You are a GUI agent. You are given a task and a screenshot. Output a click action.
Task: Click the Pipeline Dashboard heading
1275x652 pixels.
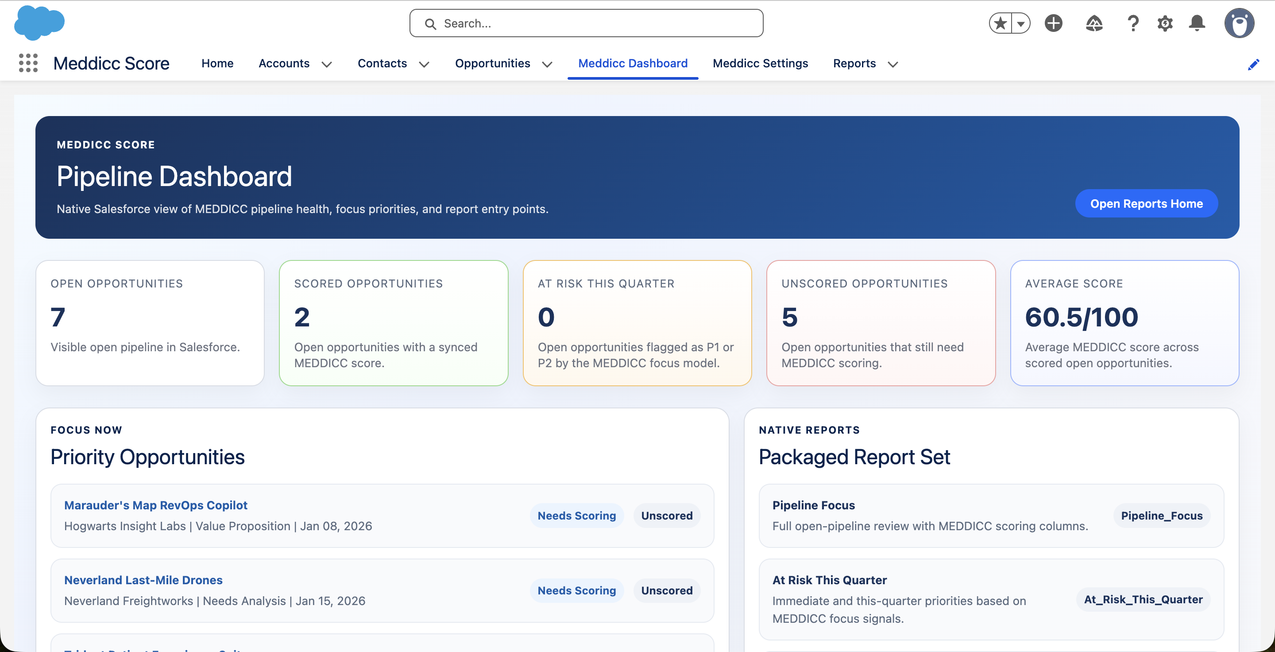(174, 176)
